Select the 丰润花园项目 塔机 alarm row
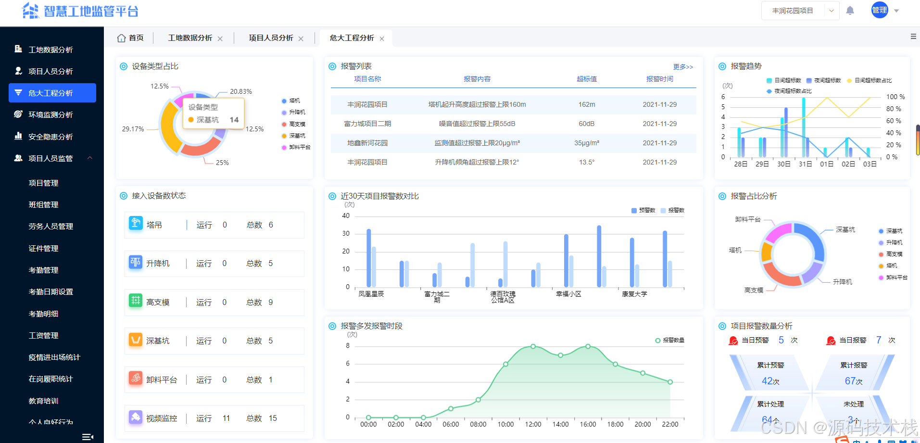 click(x=513, y=104)
